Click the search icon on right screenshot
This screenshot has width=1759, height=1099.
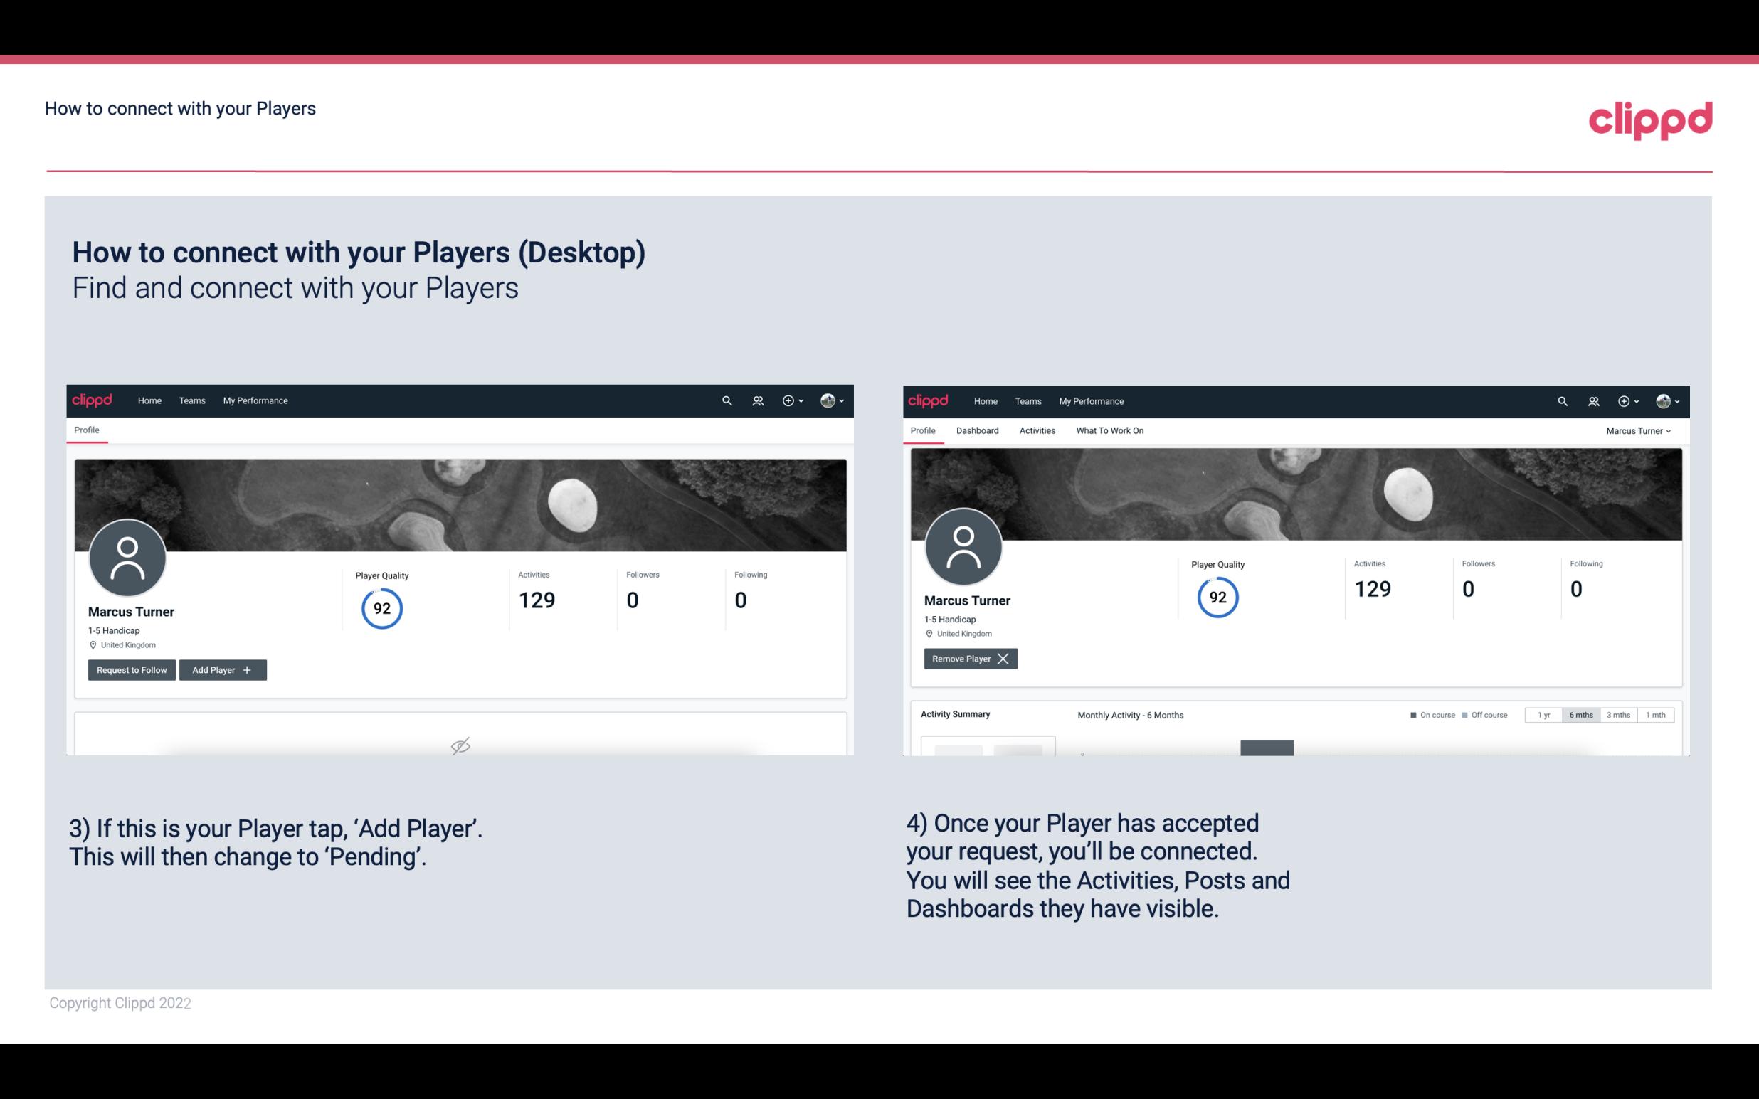point(1561,400)
